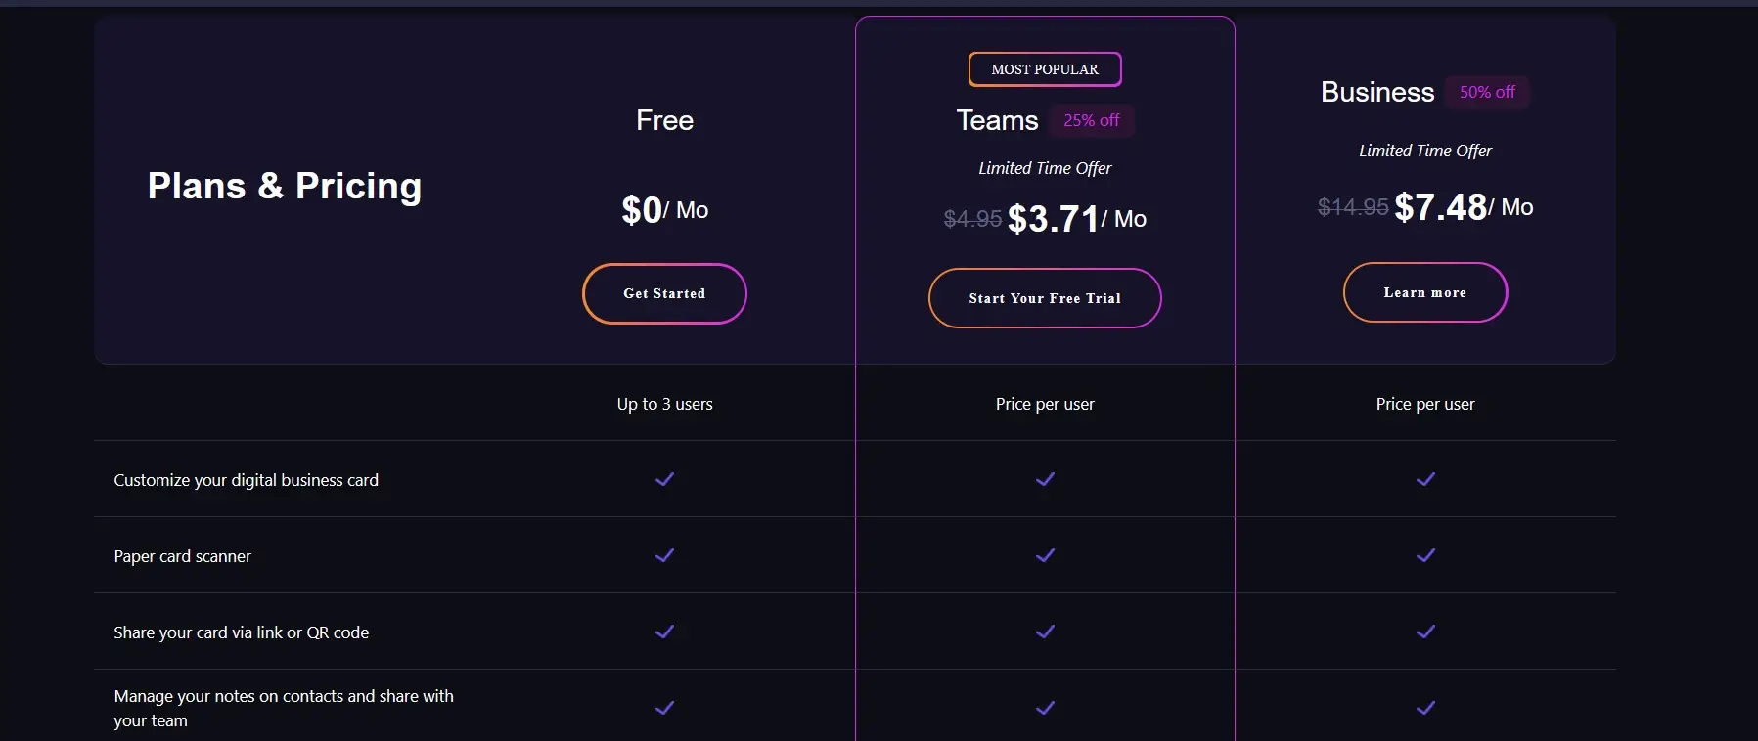Click Free checkmark for Manage notes row
This screenshot has width=1758, height=741.
pyautogui.click(x=664, y=708)
